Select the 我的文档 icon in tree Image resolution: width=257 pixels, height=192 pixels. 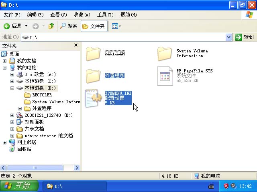point(12,61)
